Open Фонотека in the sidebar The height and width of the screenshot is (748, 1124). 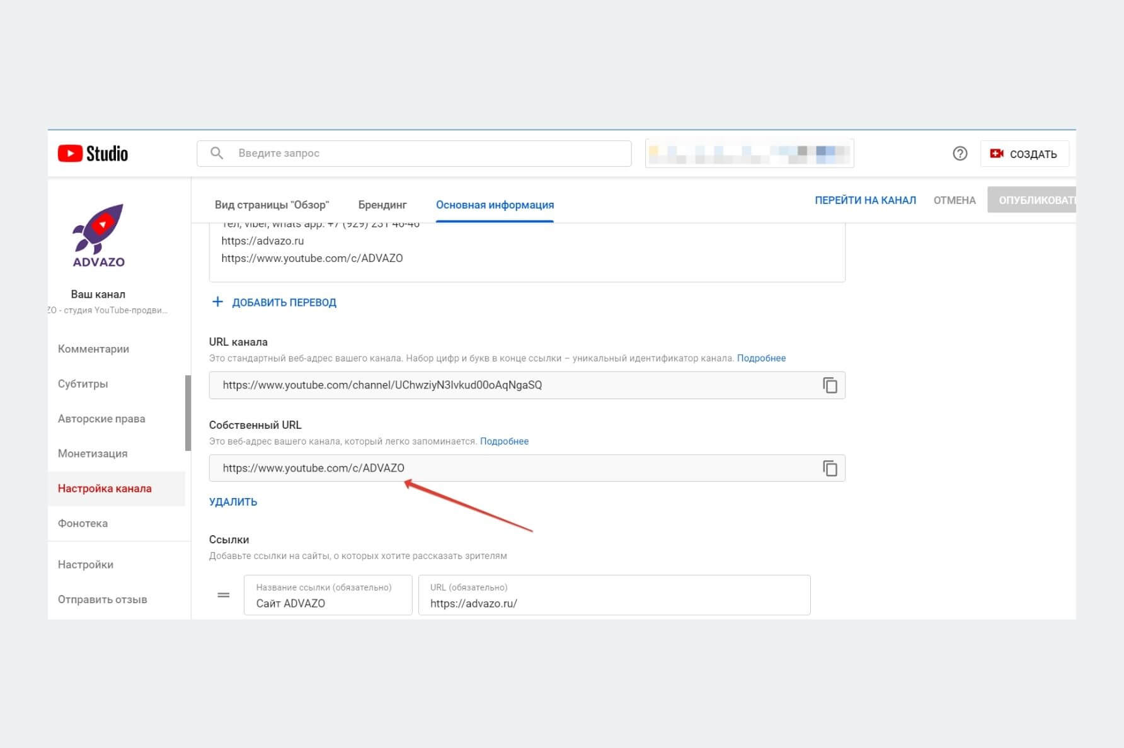click(83, 523)
